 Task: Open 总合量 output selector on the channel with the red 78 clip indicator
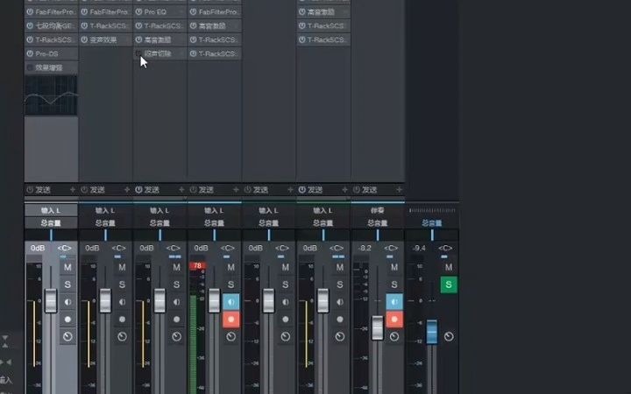pyautogui.click(x=215, y=222)
